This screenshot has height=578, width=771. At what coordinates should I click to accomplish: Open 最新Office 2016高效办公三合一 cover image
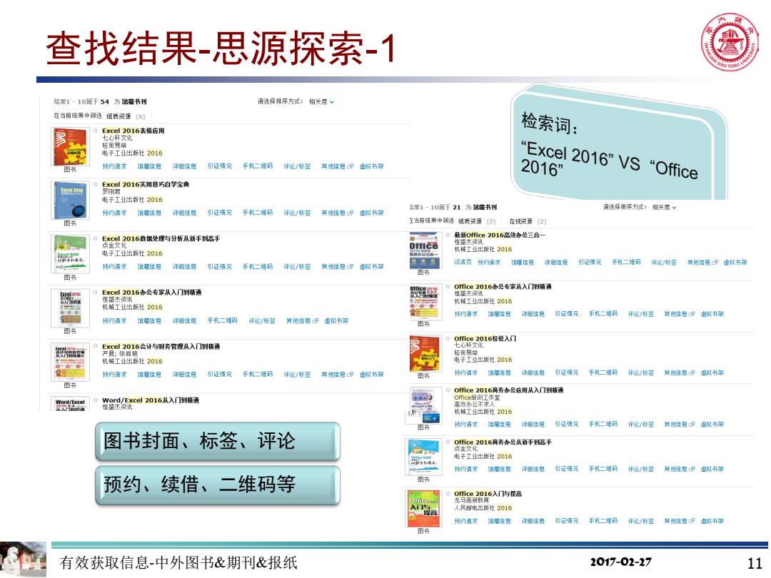pos(424,250)
